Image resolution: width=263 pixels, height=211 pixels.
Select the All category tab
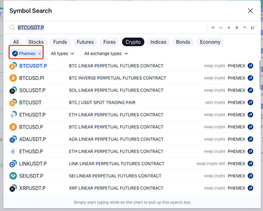tap(16, 42)
